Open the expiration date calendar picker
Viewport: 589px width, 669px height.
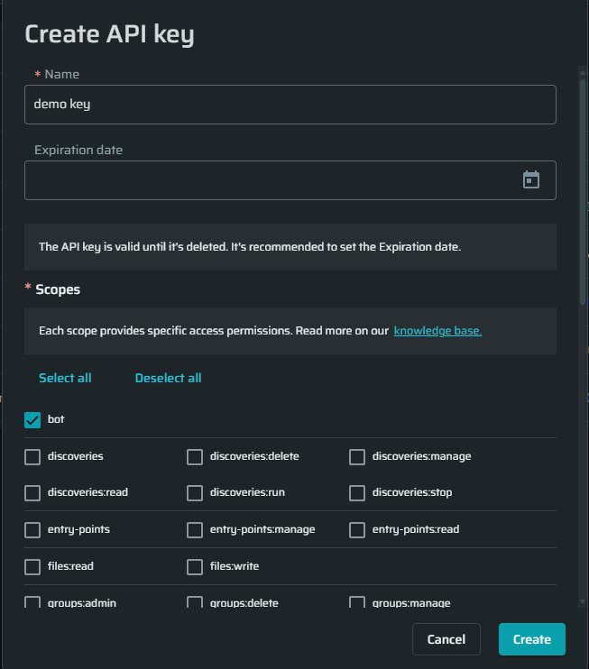tap(531, 179)
